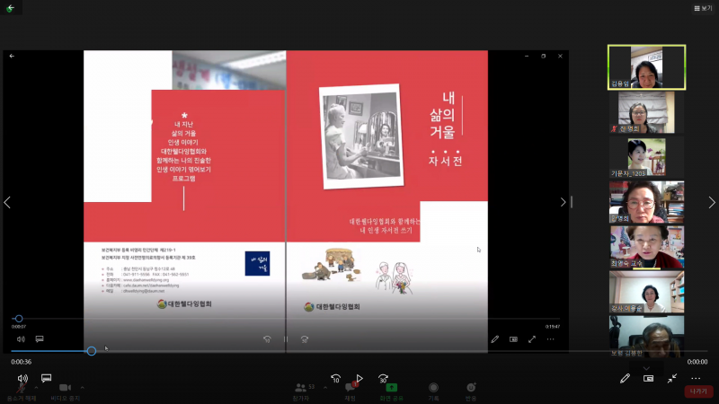This screenshot has height=404, width=719.
Task: Click the green 화면 공유 share screen button
Action: coord(392,390)
